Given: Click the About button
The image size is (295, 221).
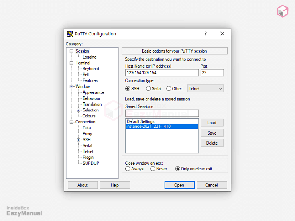Looking at the screenshot, I should [83, 185].
